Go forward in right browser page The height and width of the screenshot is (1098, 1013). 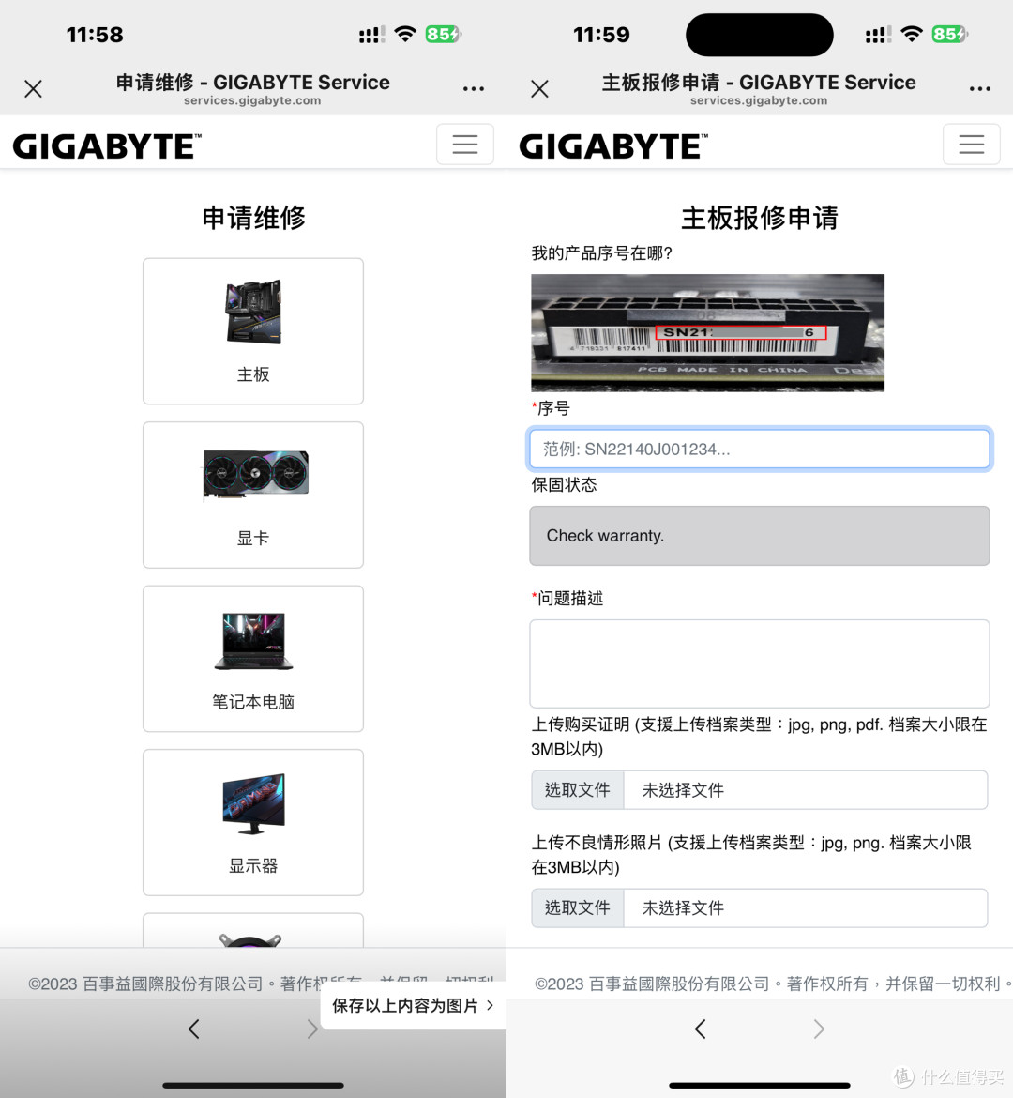click(819, 1029)
